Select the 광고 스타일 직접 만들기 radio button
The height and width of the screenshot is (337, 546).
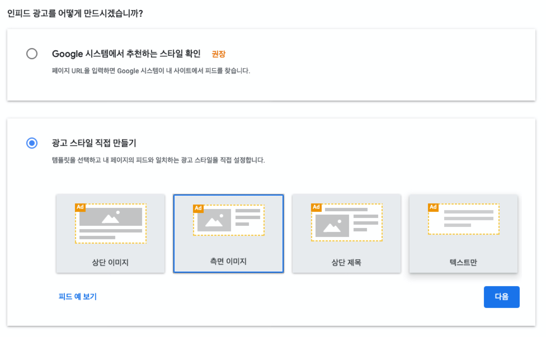pyautogui.click(x=32, y=143)
